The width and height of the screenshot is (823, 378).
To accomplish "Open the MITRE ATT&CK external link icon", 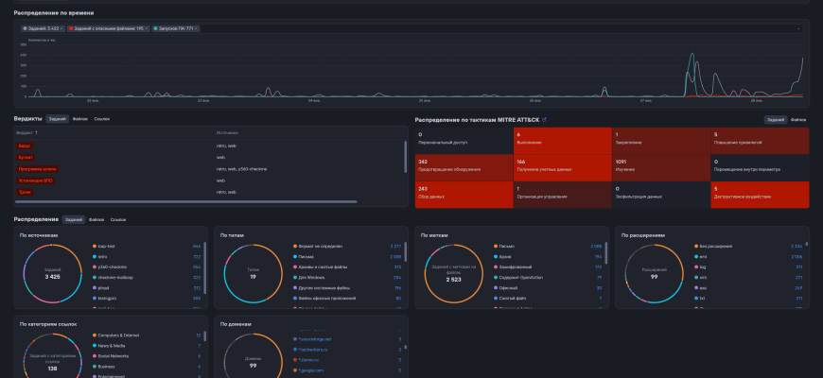I will (544, 120).
